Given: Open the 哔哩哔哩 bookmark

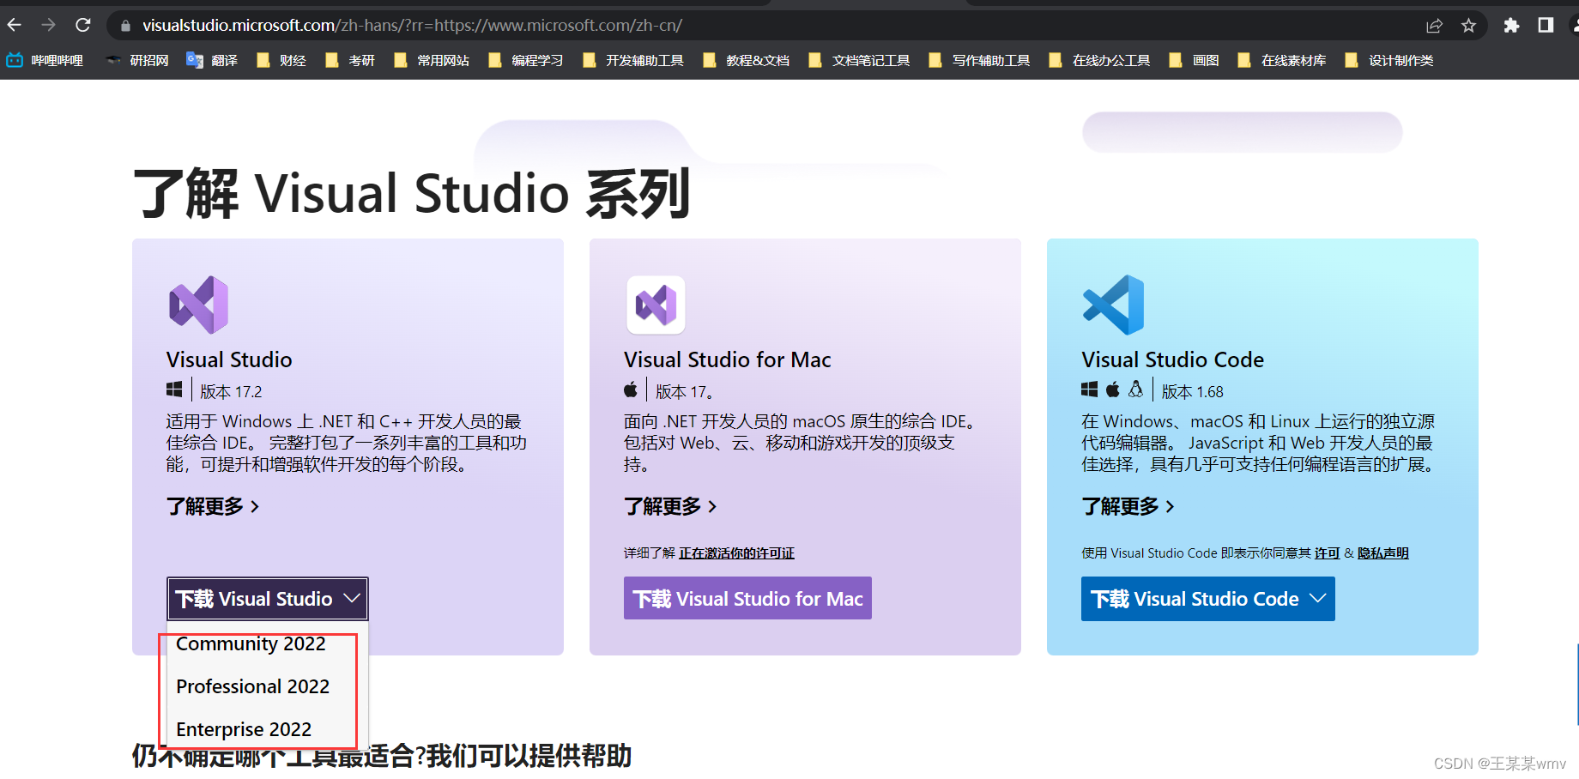Looking at the screenshot, I should coord(45,60).
